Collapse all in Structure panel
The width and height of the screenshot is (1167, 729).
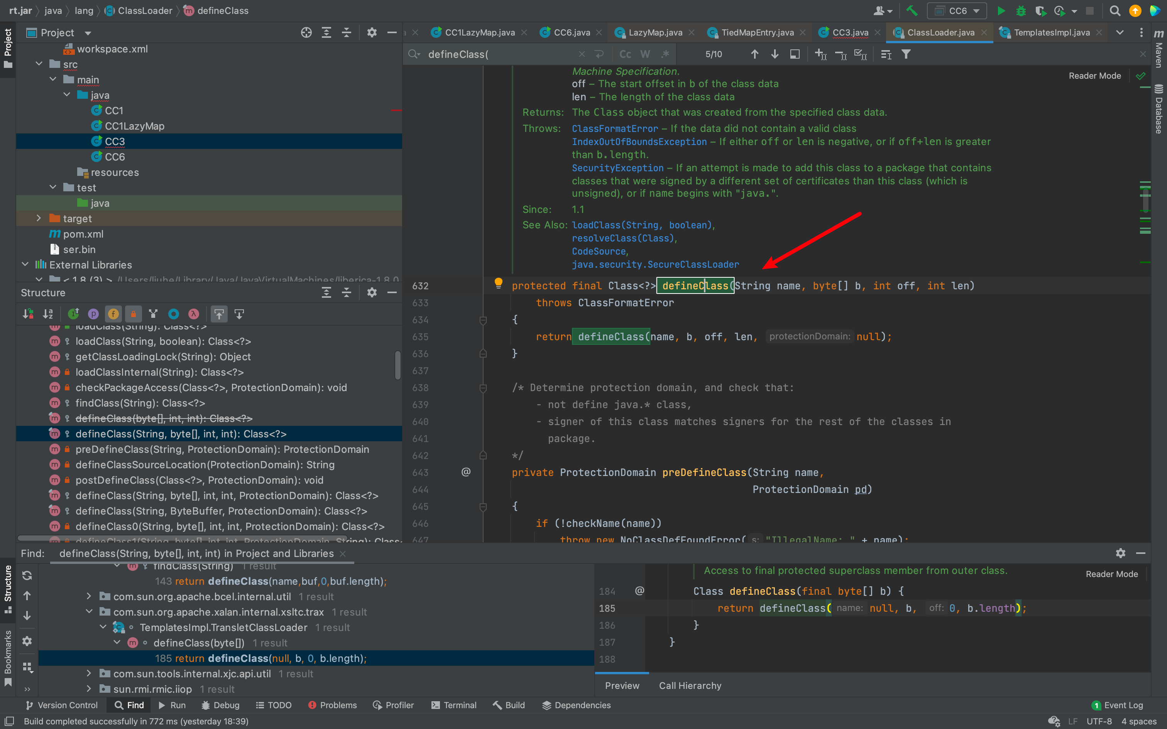[x=346, y=292]
